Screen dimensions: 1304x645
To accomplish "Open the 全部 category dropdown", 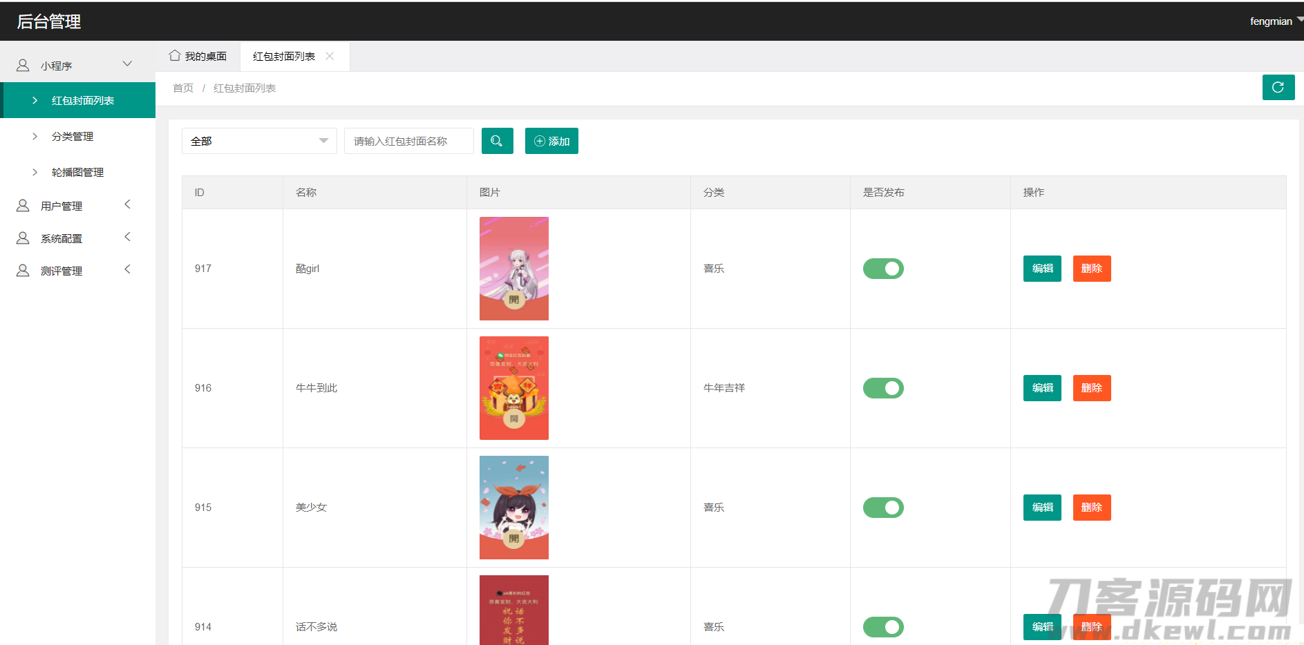I will 259,141.
